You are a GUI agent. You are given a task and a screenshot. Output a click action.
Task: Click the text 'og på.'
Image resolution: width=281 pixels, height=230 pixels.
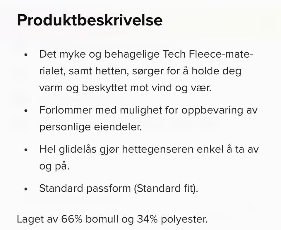(x=54, y=166)
